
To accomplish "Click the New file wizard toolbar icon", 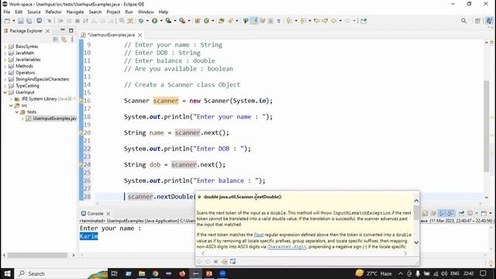I will pos(7,21).
